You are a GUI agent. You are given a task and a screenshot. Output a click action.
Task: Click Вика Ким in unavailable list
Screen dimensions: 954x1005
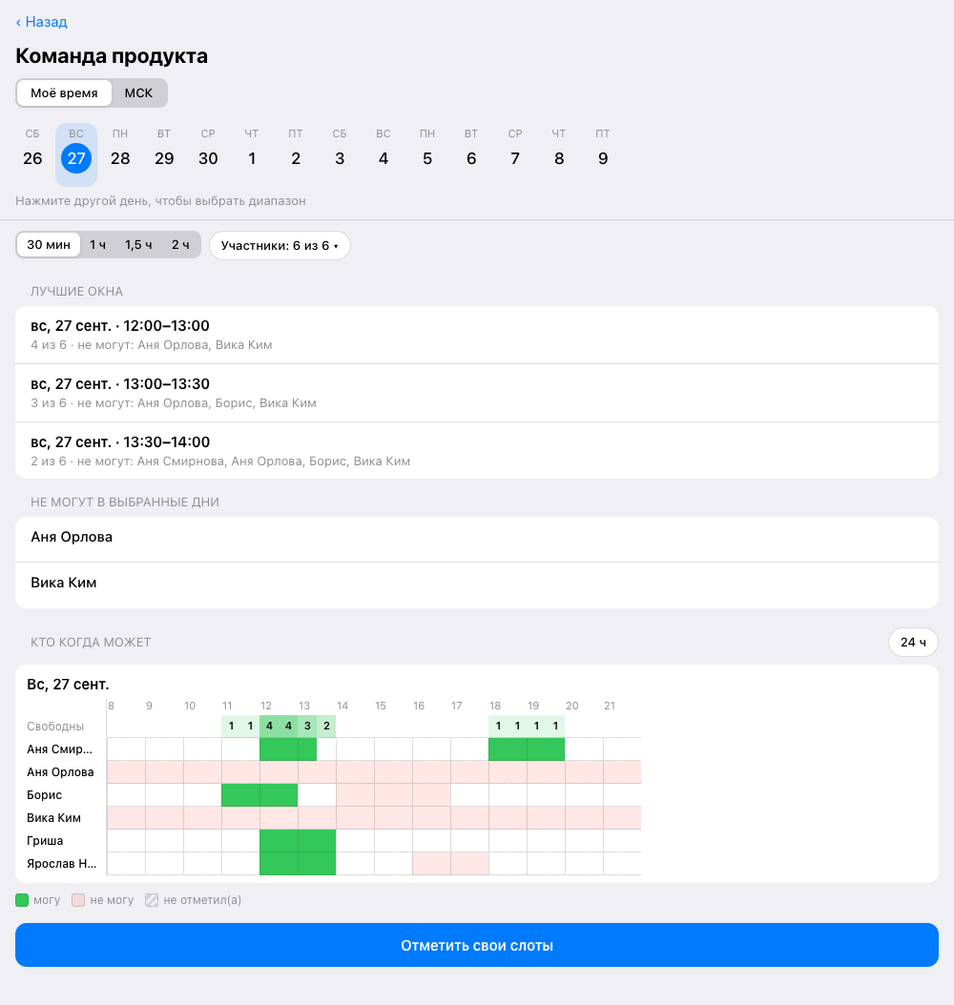[477, 585]
